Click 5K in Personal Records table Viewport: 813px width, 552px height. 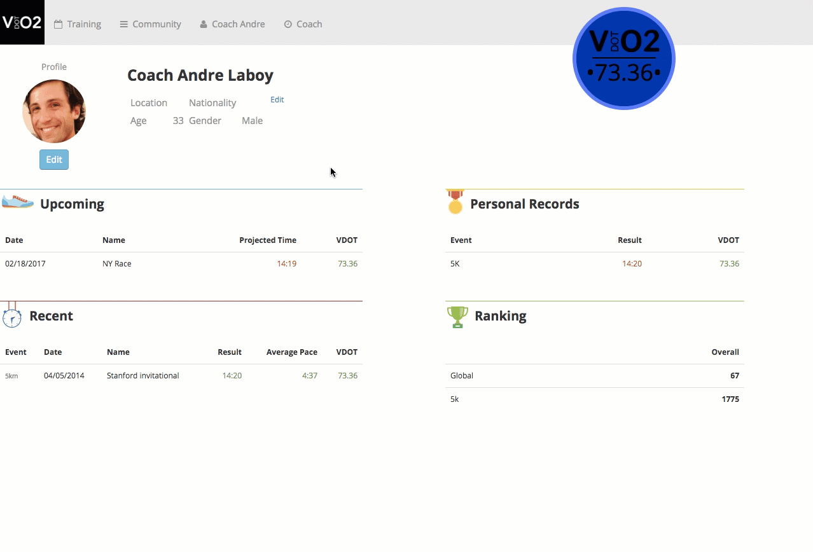coord(455,263)
